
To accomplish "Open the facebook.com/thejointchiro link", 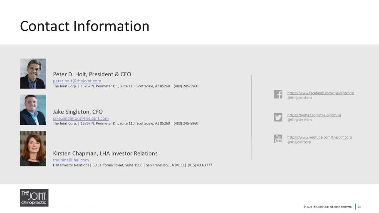I will click(320, 93).
